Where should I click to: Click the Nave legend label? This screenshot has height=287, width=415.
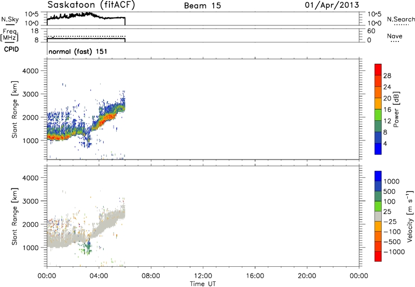[395, 36]
